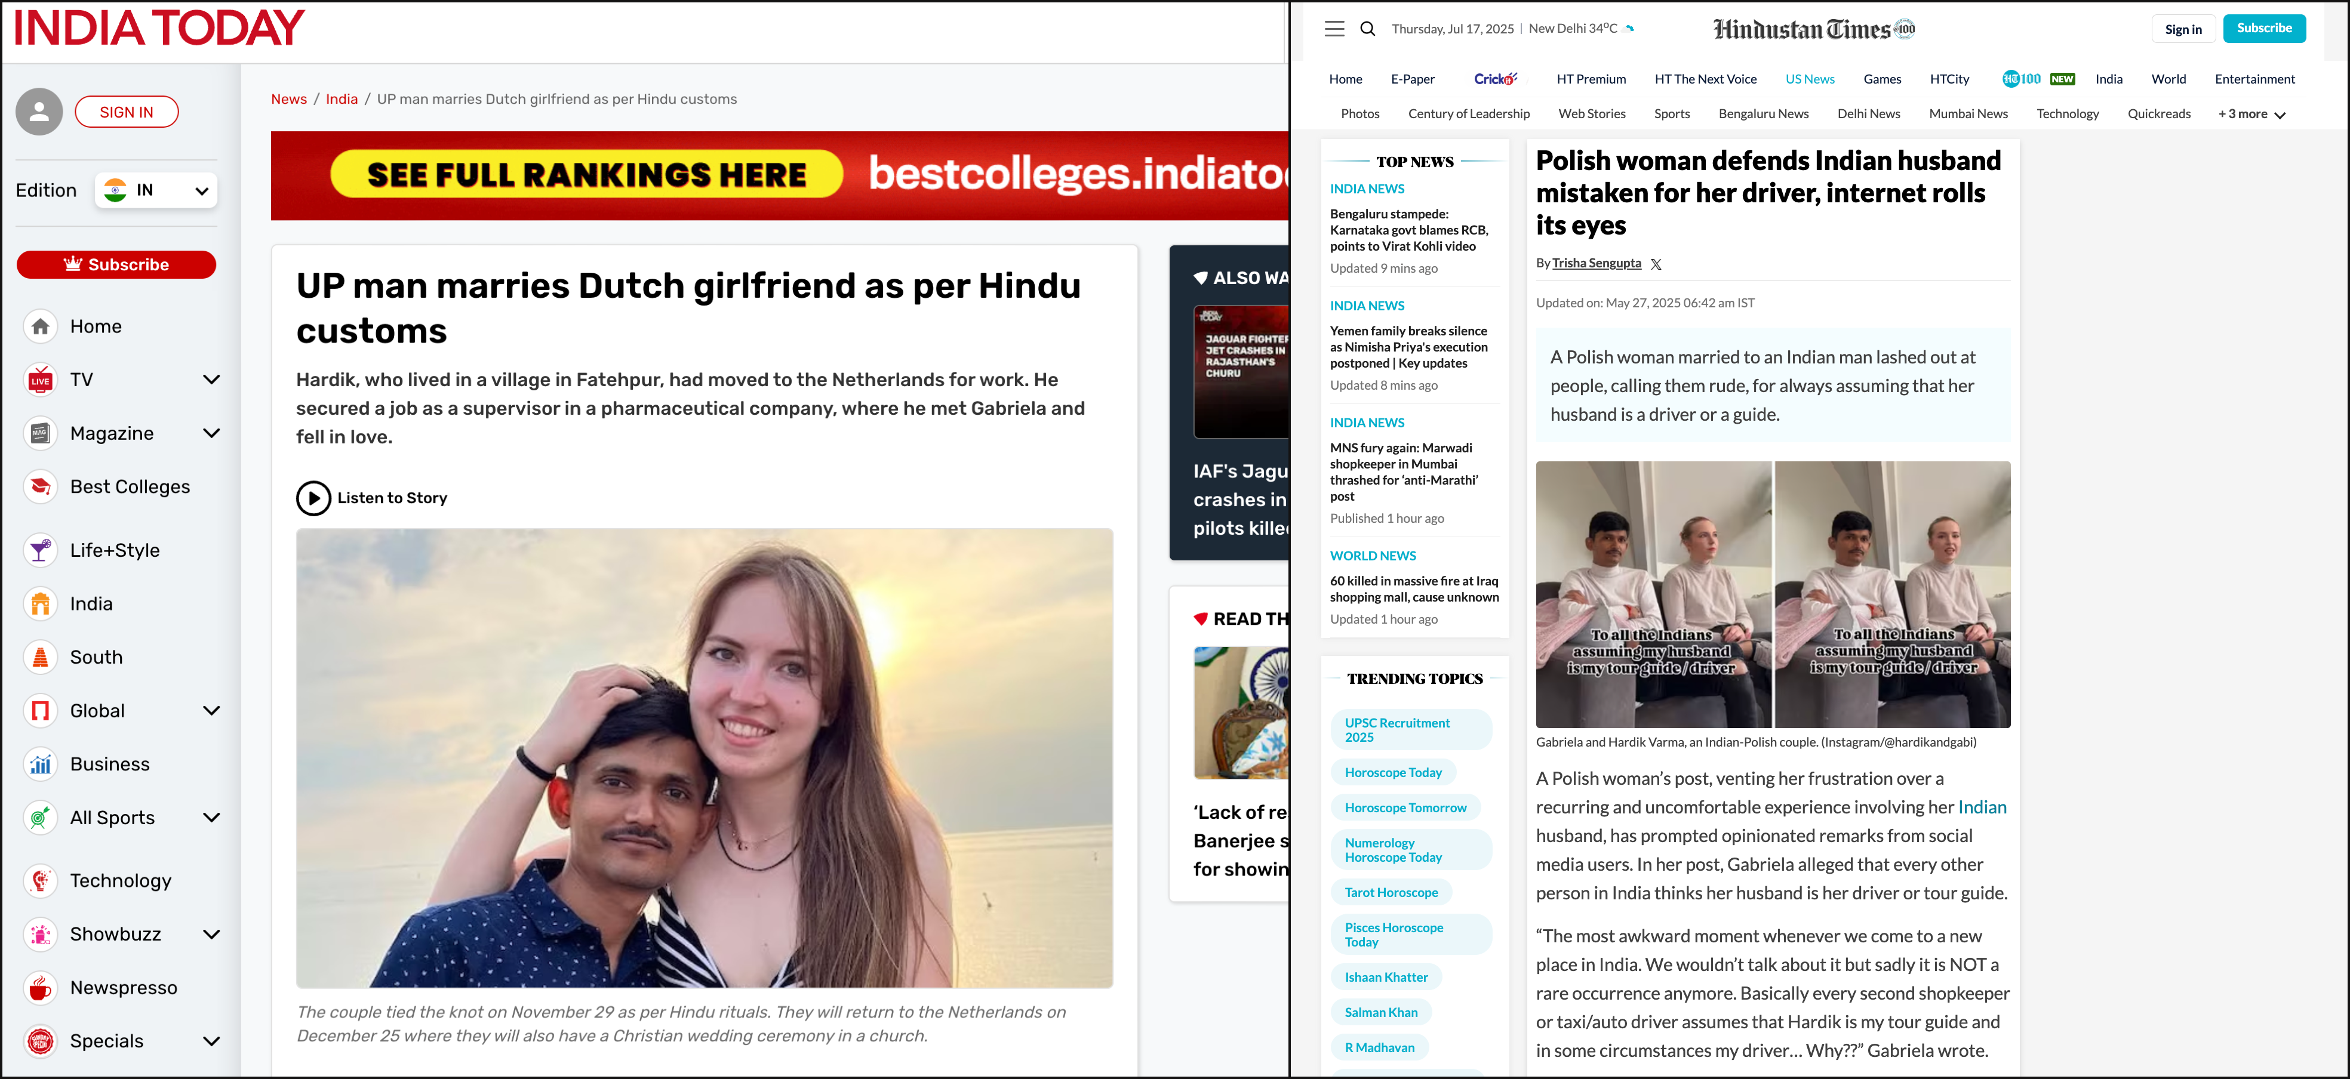Open the Hindustan Times hamburger menu
Image resolution: width=2350 pixels, height=1079 pixels.
[x=1334, y=29]
